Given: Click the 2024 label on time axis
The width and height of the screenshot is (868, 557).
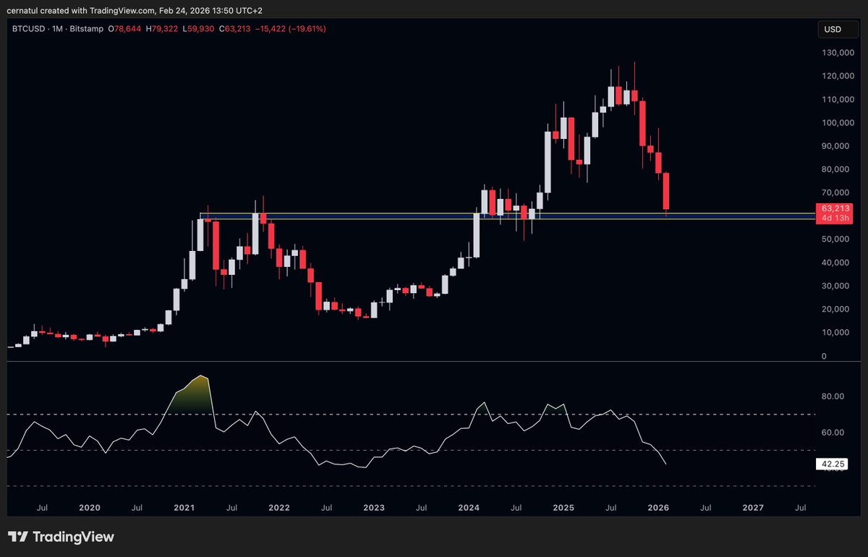Looking at the screenshot, I should click(x=469, y=508).
